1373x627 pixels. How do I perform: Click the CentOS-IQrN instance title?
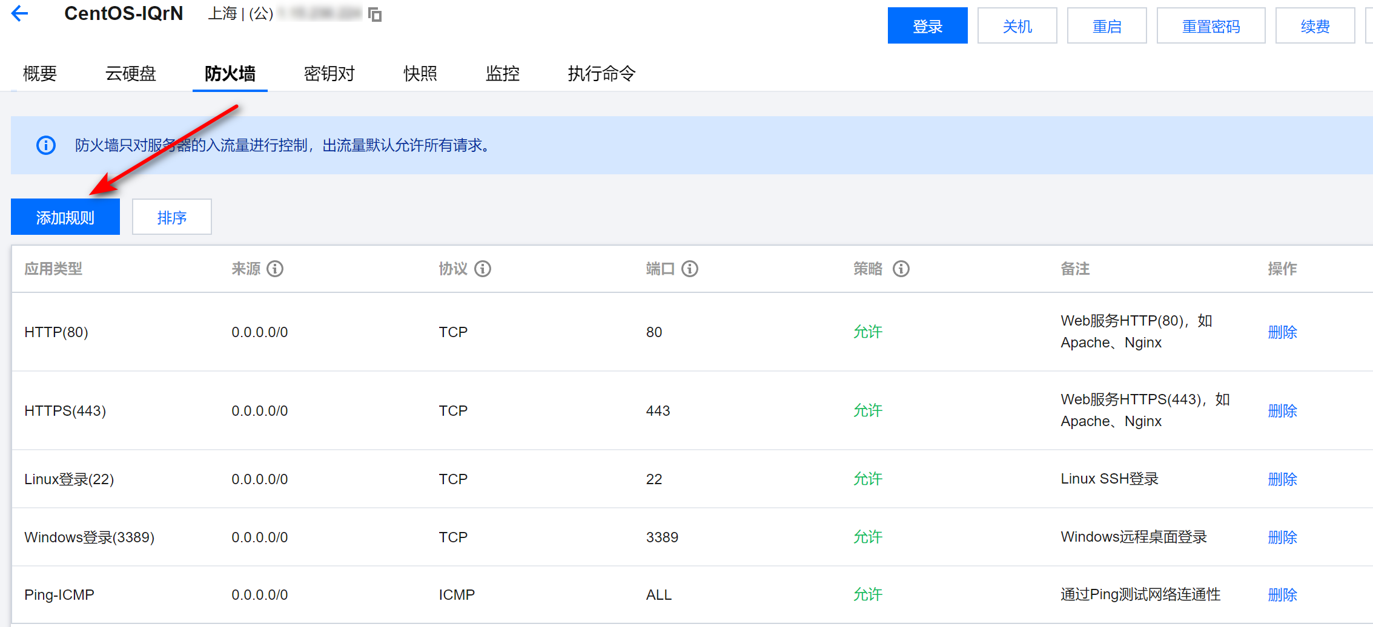(x=124, y=13)
